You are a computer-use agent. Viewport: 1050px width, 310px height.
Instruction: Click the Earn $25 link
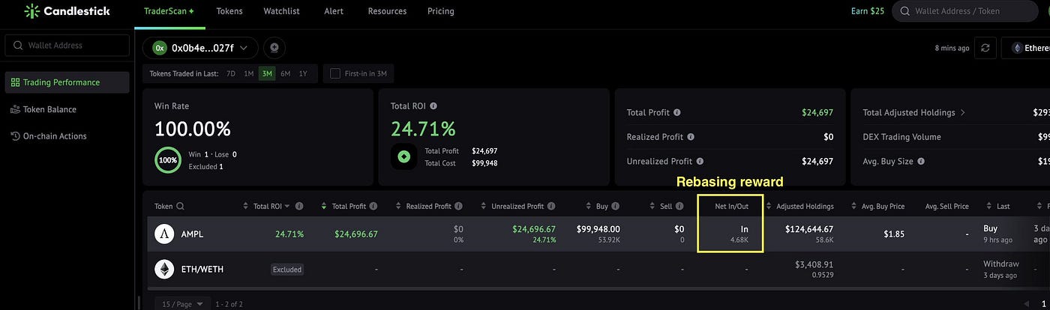tap(868, 11)
